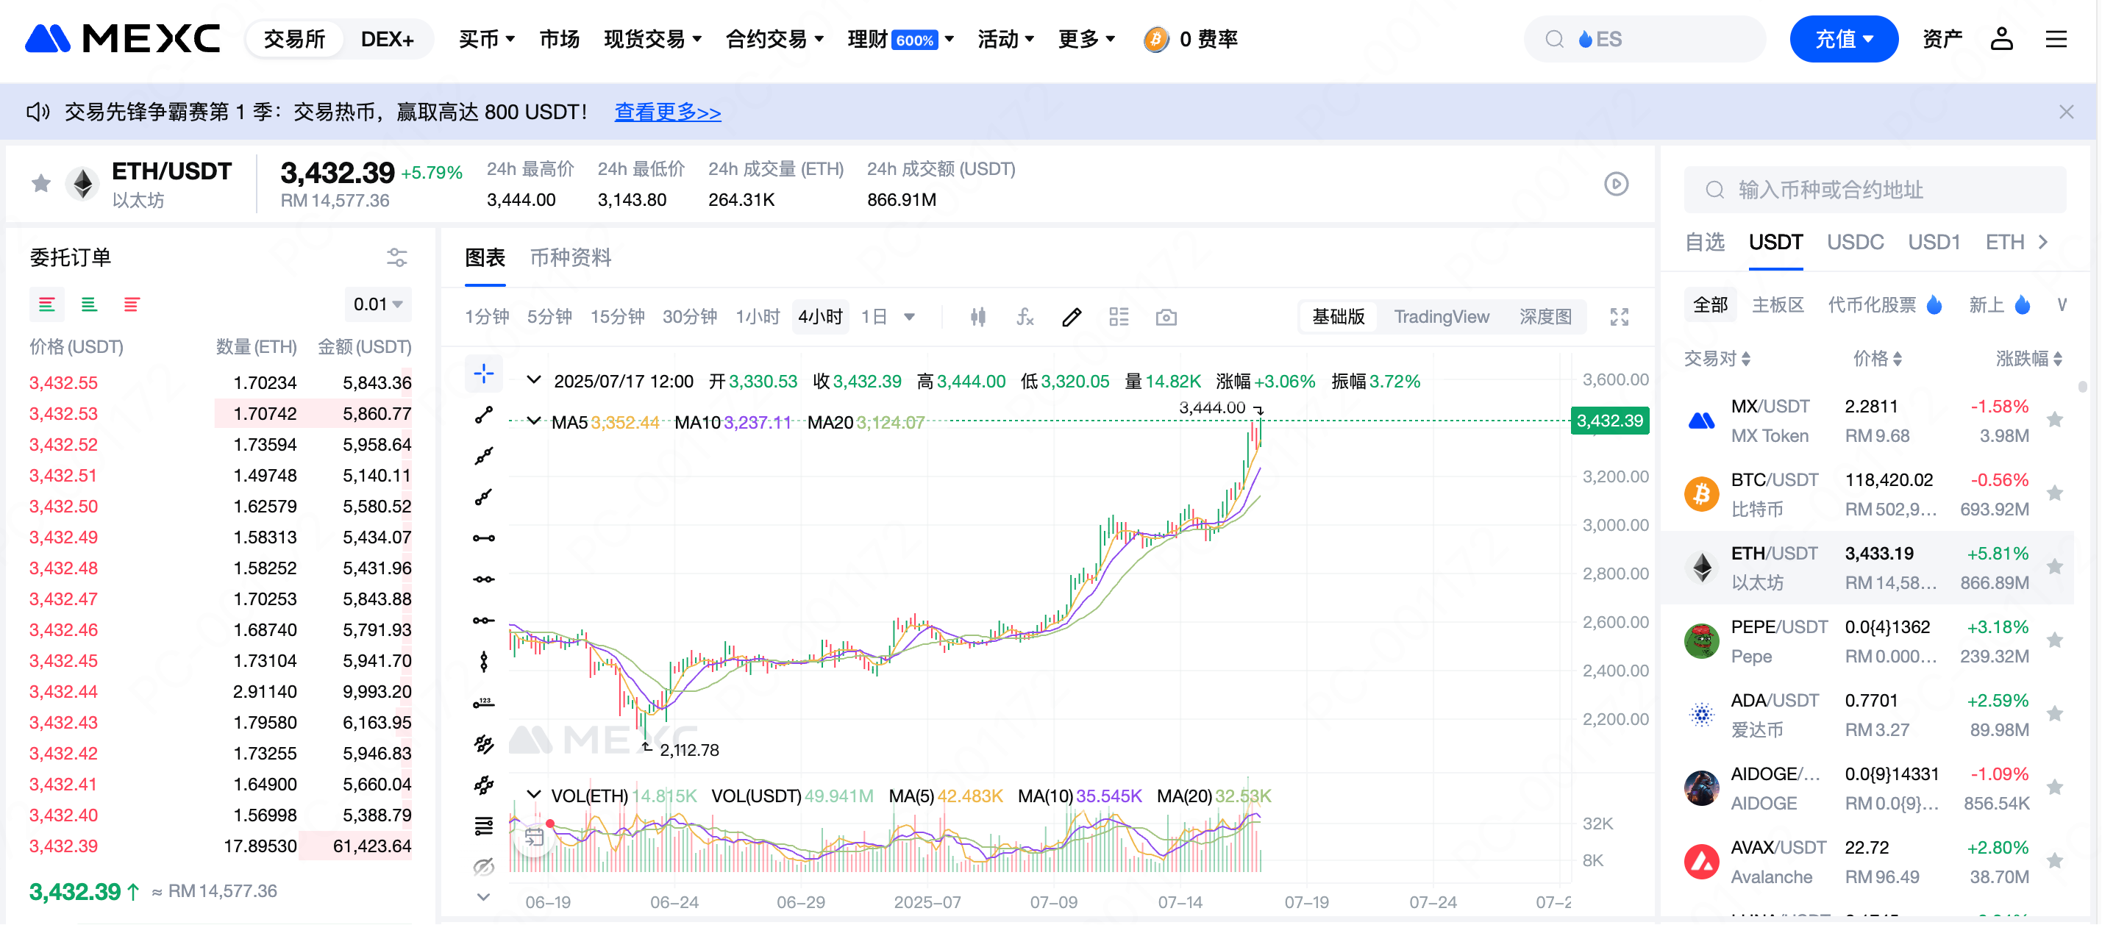The image size is (2102, 925).
Task: Enter fullscreen chart mode
Action: click(x=1619, y=318)
